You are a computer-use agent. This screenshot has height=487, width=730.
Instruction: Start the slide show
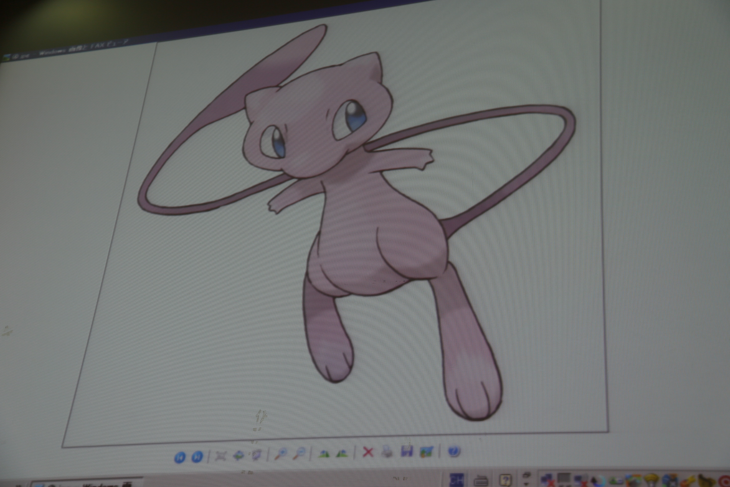[x=256, y=454]
